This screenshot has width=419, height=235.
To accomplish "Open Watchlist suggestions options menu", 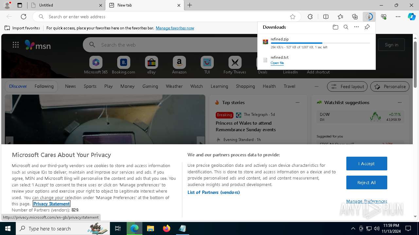I will pyautogui.click(x=399, y=102).
